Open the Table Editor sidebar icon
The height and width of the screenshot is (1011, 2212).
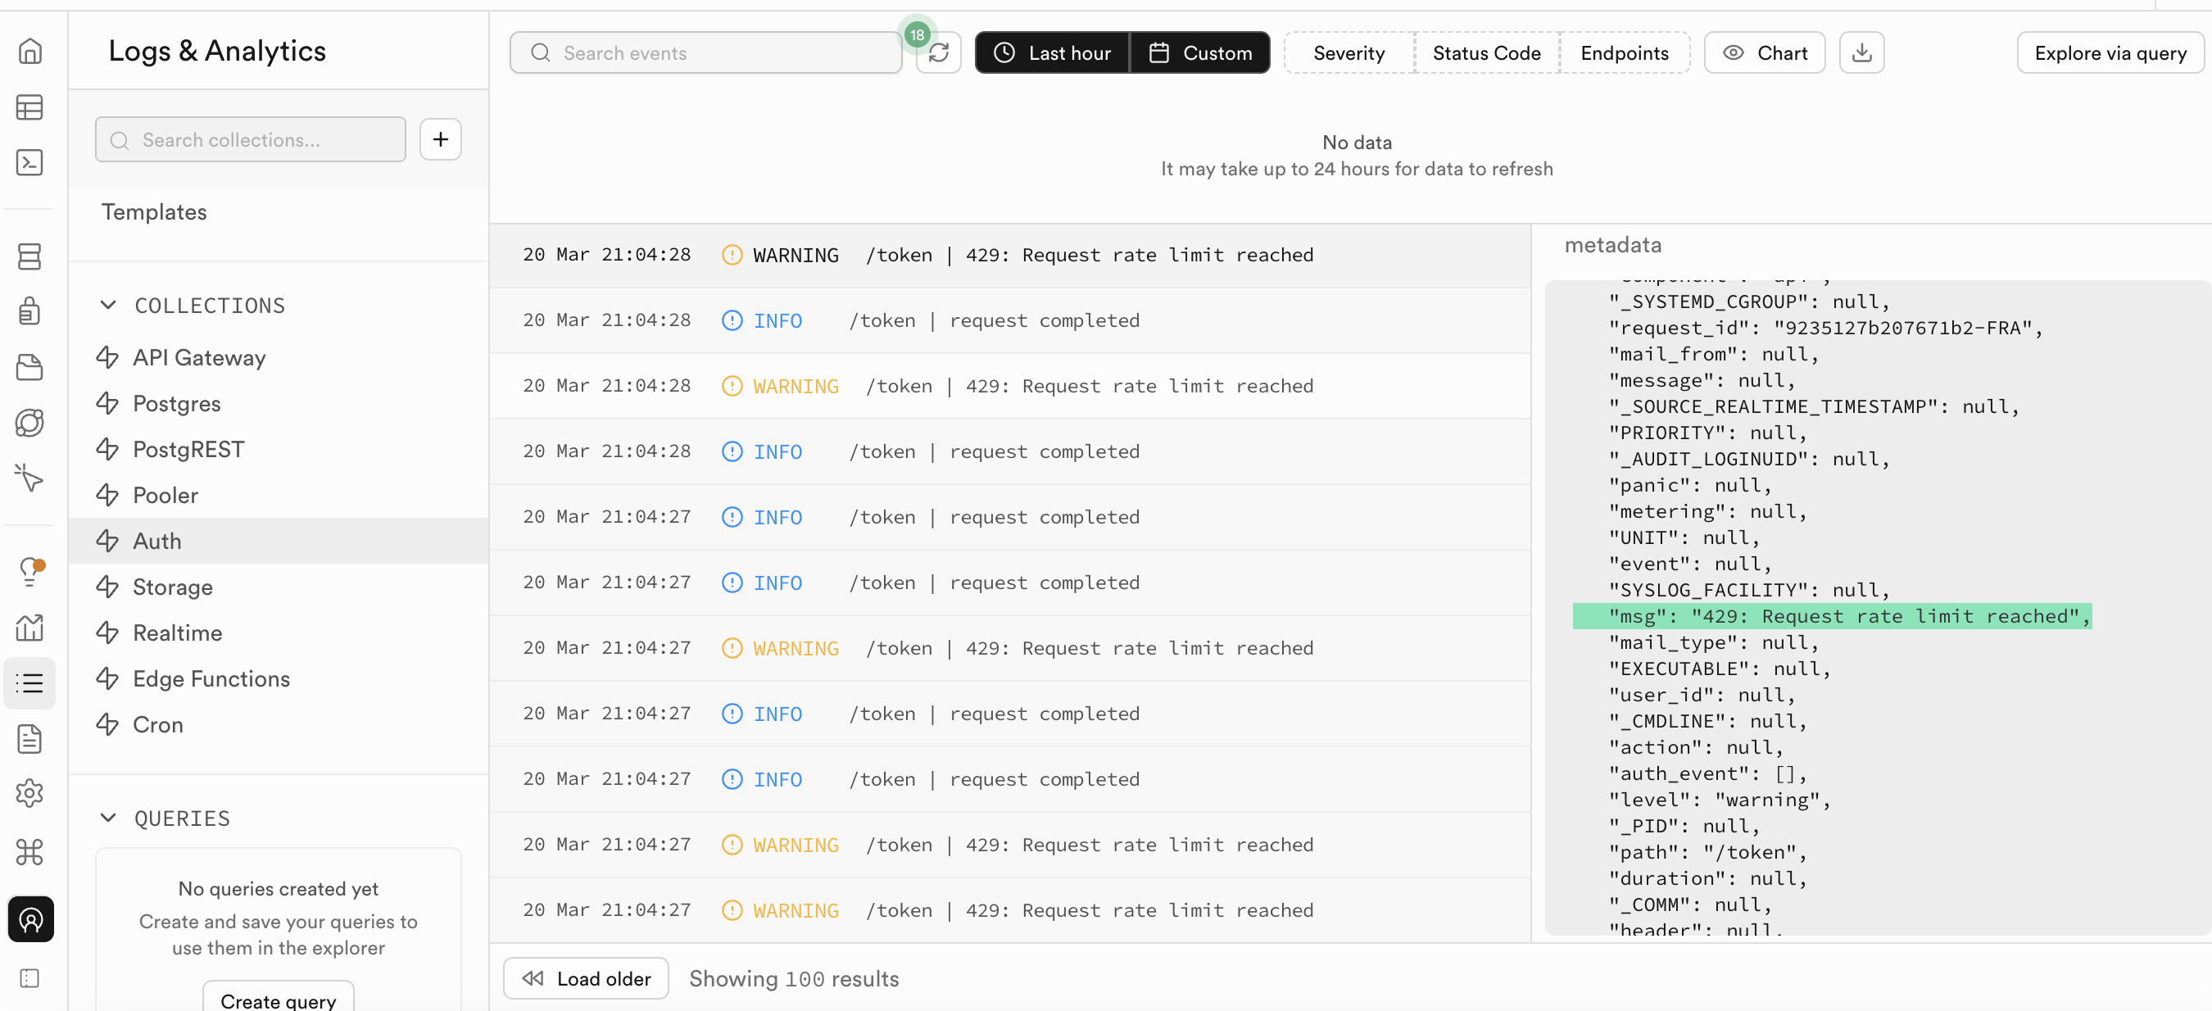tap(30, 107)
